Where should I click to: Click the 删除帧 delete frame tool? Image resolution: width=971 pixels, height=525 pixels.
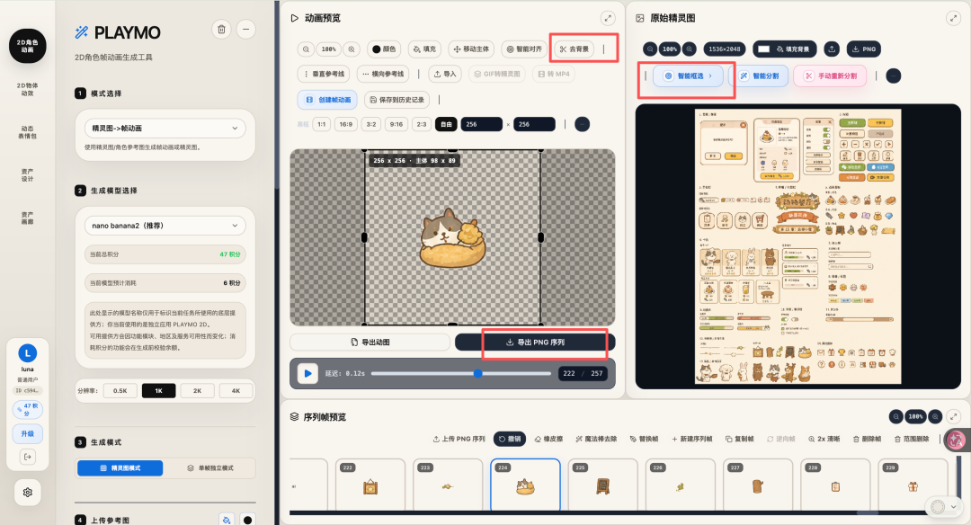click(x=867, y=439)
